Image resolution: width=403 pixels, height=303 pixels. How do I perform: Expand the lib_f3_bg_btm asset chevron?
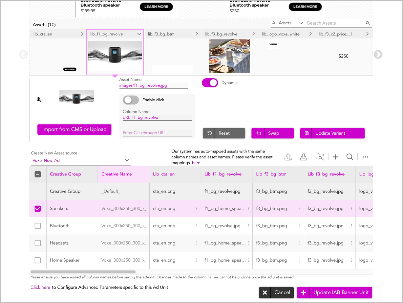[x=197, y=34]
